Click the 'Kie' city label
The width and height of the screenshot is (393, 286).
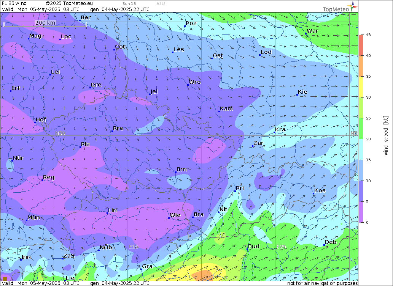(302, 92)
